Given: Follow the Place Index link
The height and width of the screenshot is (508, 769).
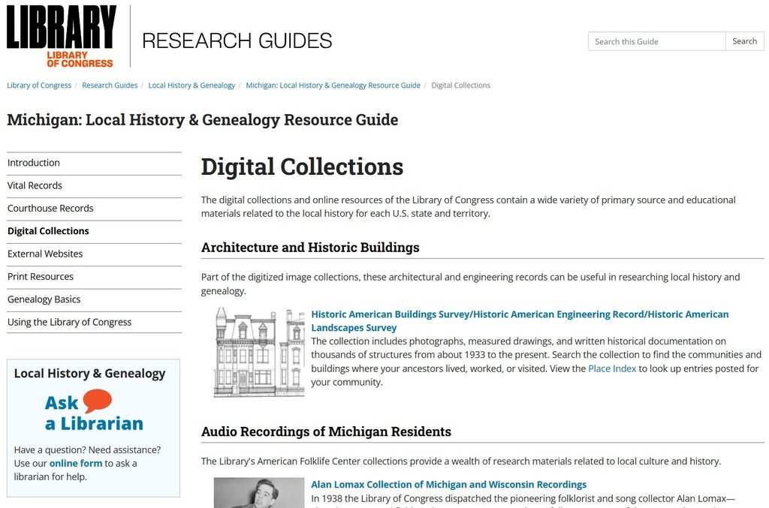Looking at the screenshot, I should click(612, 369).
